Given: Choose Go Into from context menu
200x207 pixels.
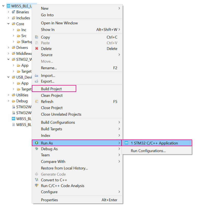Looking at the screenshot, I should [x=77, y=15].
